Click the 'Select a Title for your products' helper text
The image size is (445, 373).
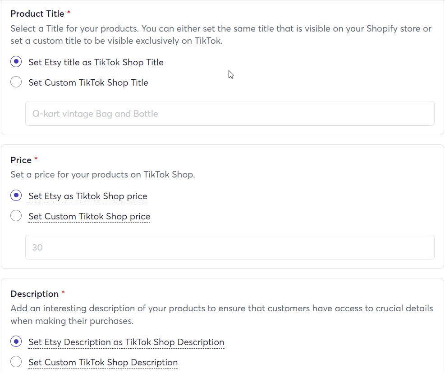(221, 35)
